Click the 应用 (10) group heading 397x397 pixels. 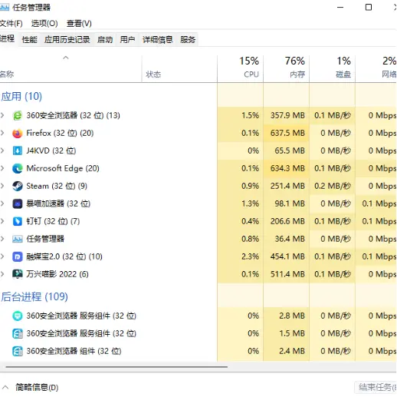click(x=21, y=97)
